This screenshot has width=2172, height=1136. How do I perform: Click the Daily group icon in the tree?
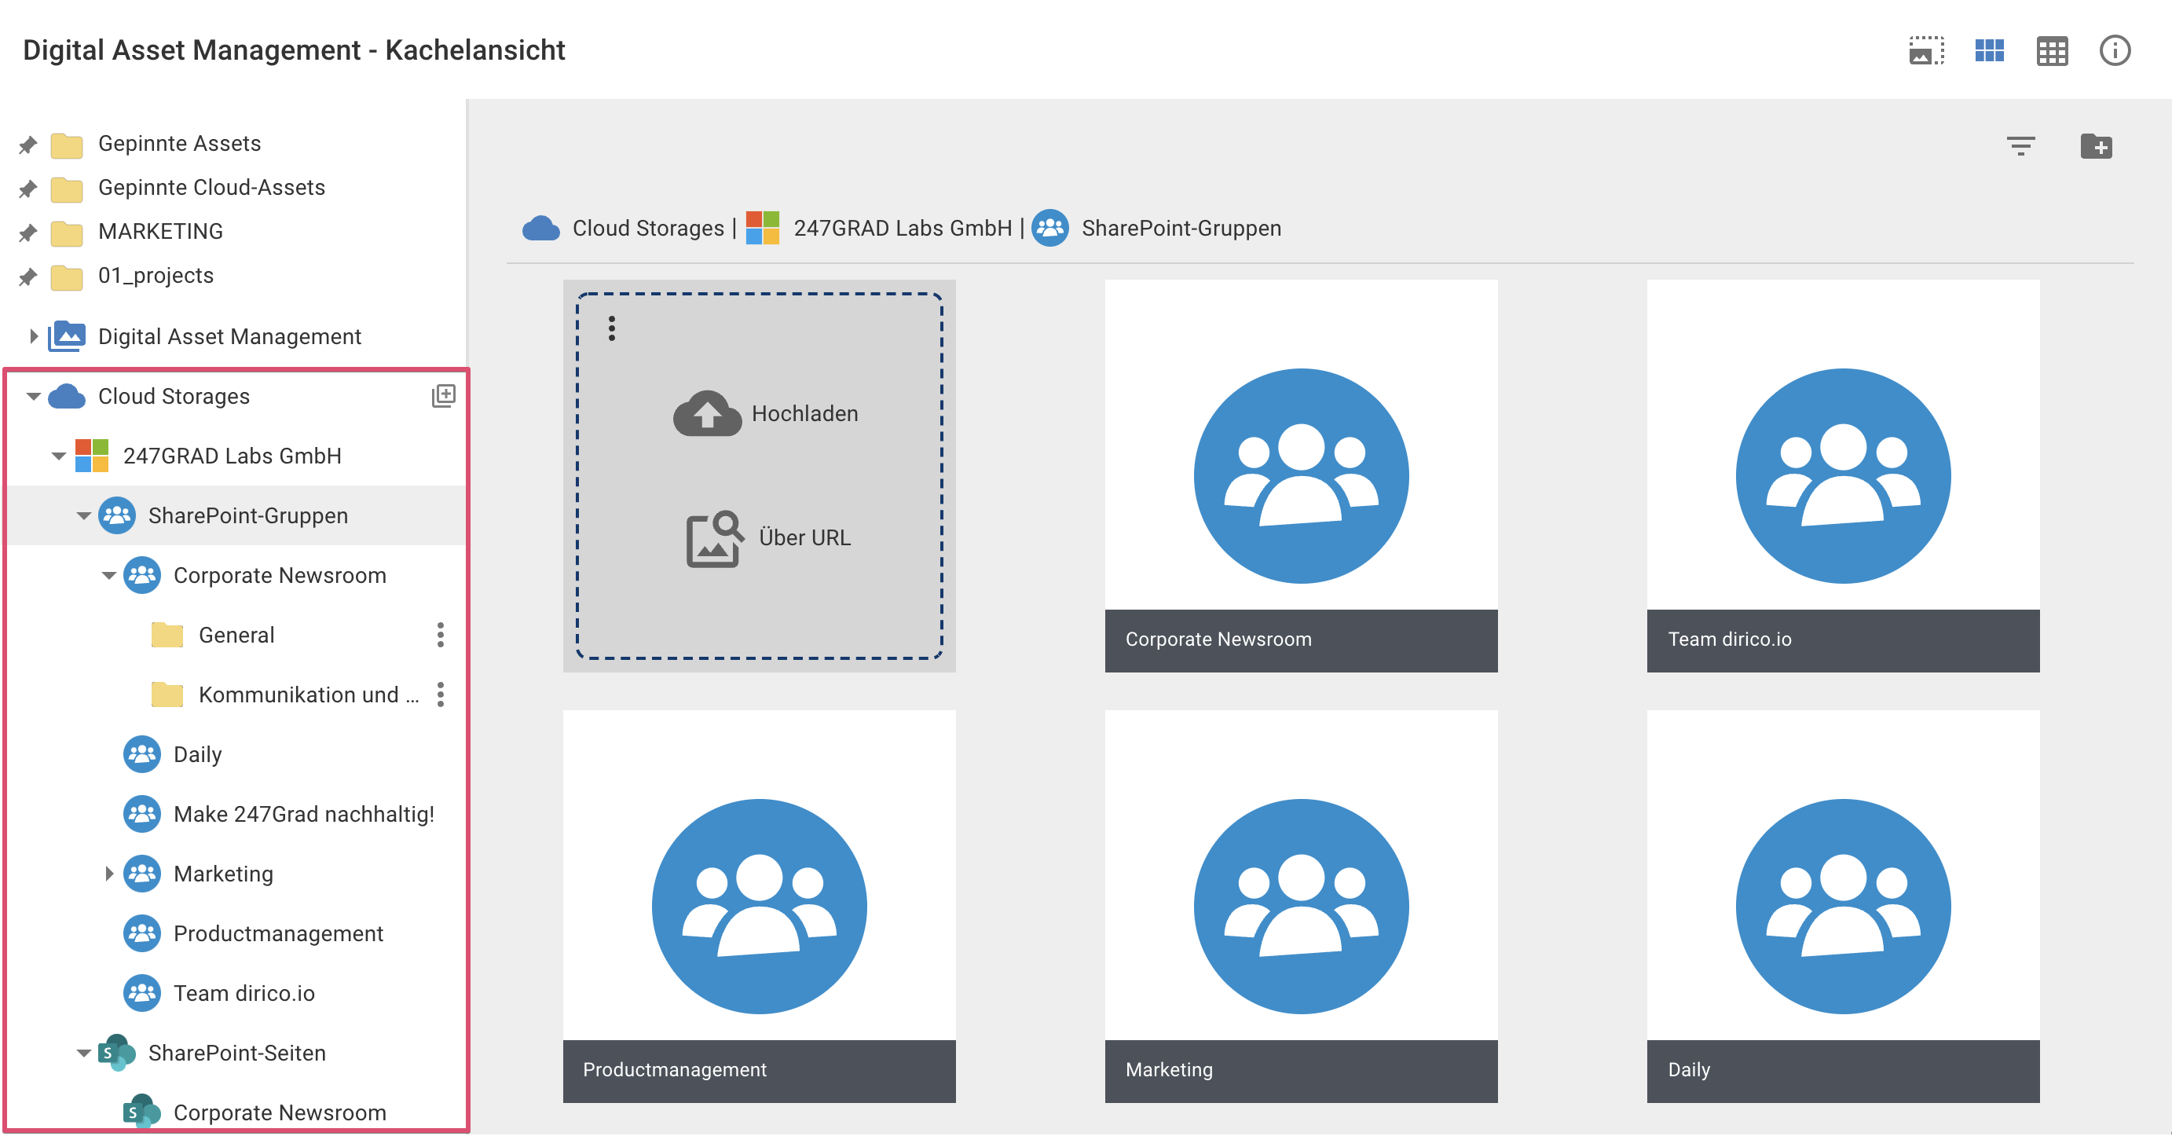(141, 755)
